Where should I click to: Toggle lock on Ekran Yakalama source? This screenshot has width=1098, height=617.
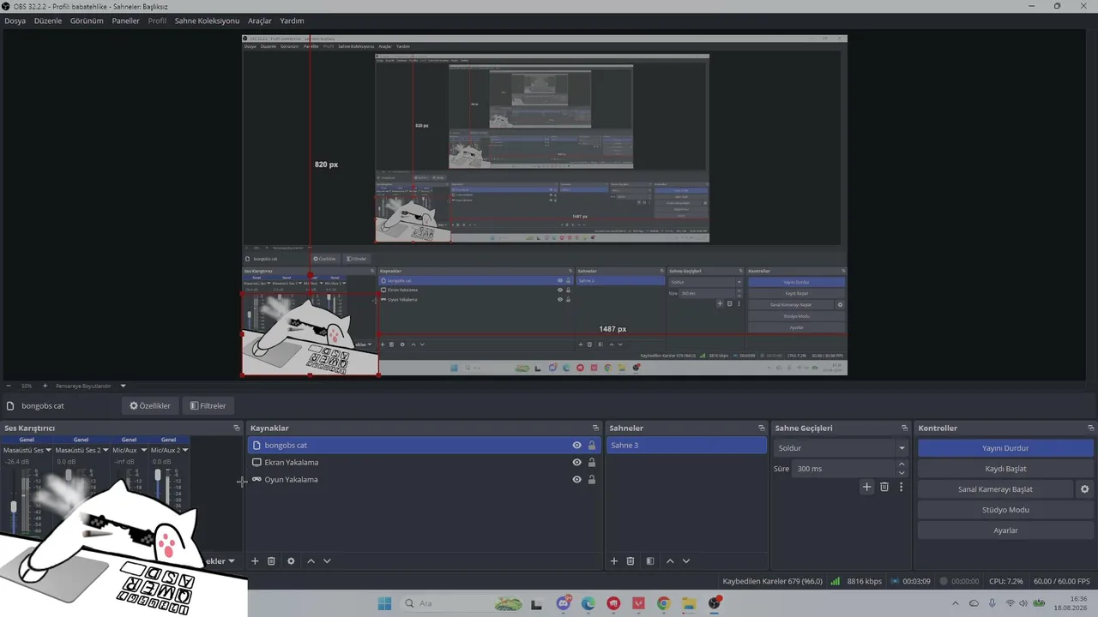[x=592, y=463]
